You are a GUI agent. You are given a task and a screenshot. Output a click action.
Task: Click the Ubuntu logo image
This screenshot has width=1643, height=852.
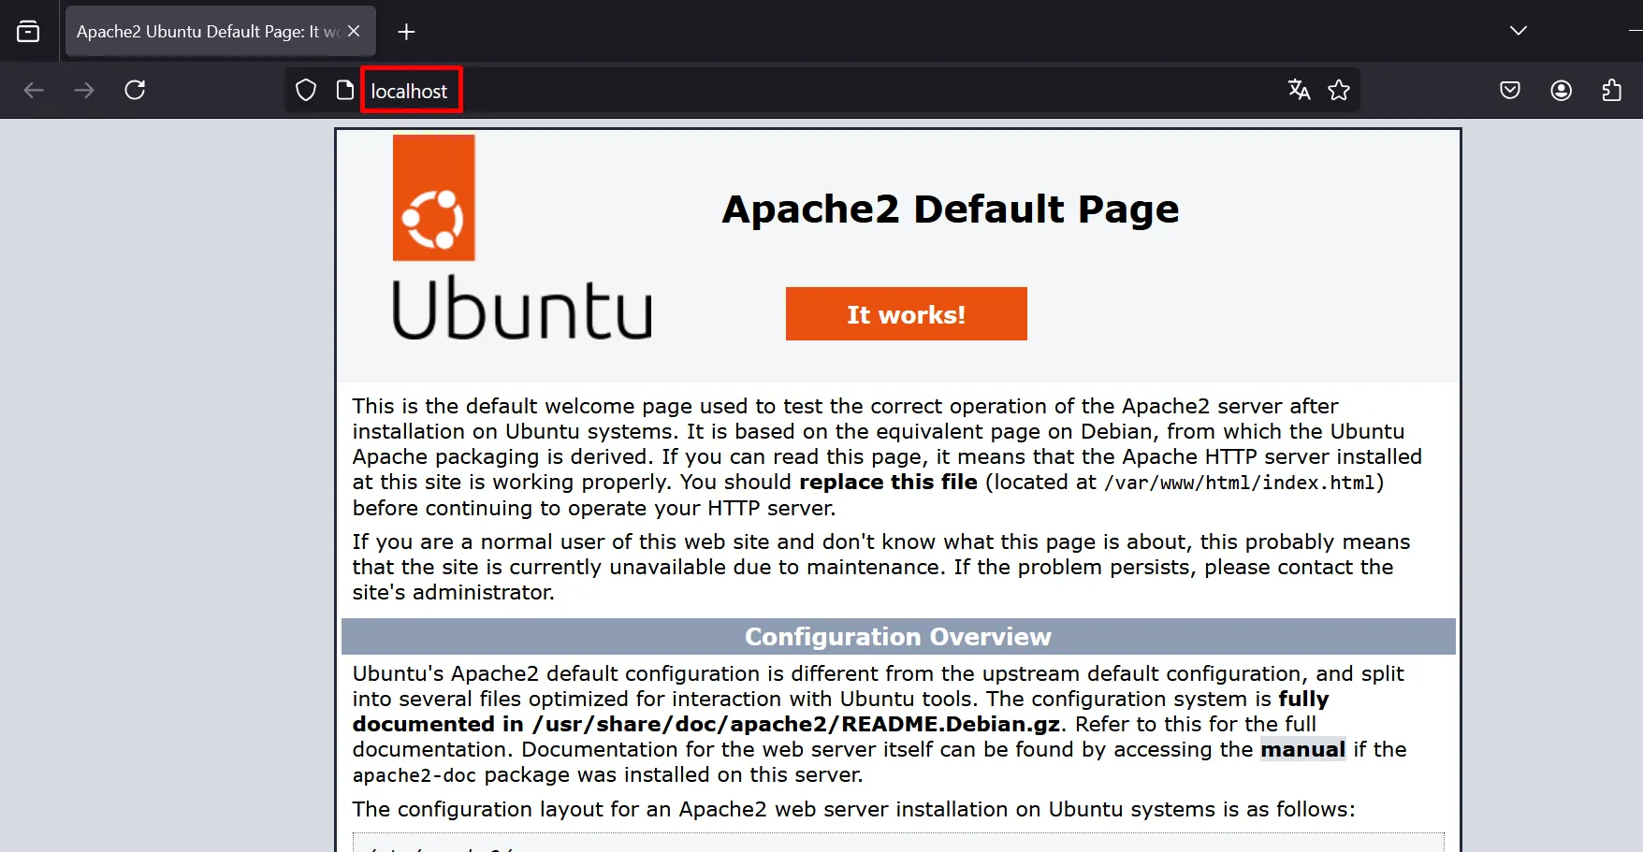tap(520, 238)
